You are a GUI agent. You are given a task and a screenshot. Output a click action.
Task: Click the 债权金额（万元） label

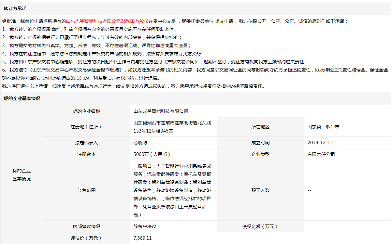click(x=260, y=226)
